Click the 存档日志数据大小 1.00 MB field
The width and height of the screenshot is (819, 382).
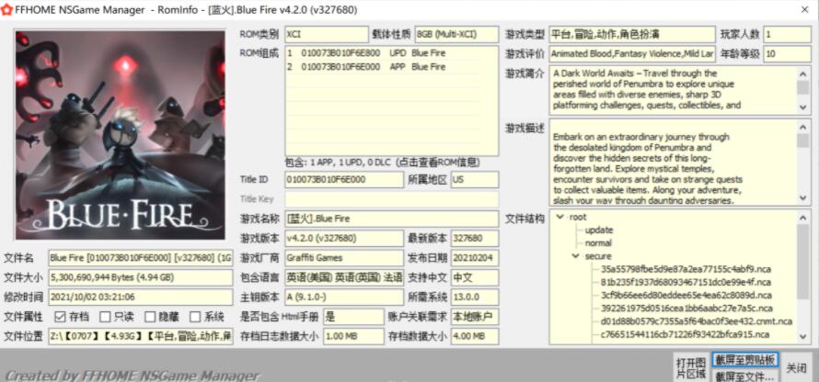(353, 336)
